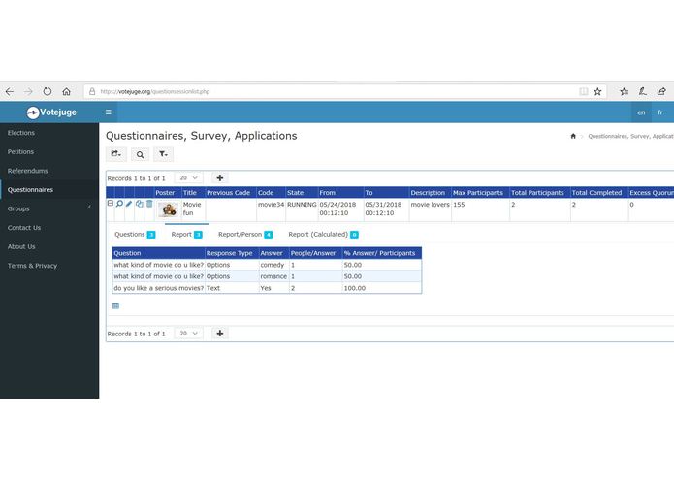The width and height of the screenshot is (674, 479).
Task: Select the Report tab
Action: 186,234
